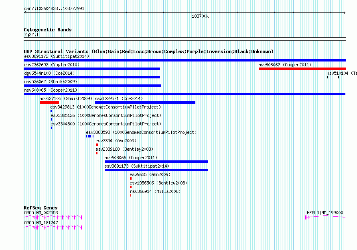Screen dimensions: 357x250
Task: Click the nsv510104 black unknown marker
Action: [x=333, y=77]
